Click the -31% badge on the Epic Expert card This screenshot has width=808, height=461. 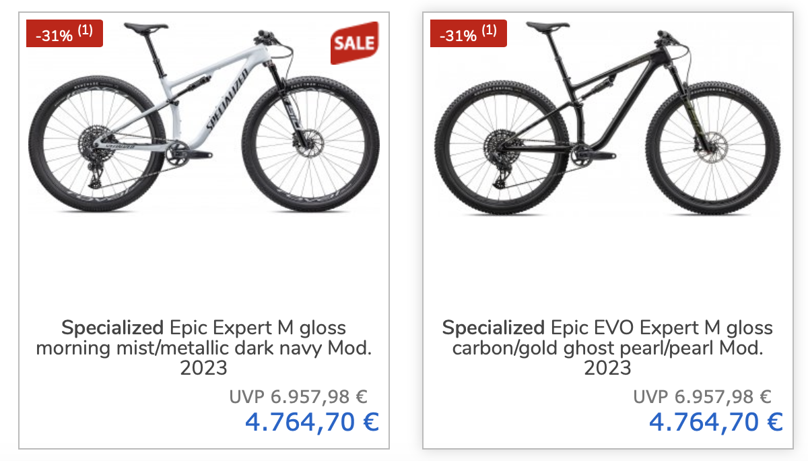[x=57, y=34]
